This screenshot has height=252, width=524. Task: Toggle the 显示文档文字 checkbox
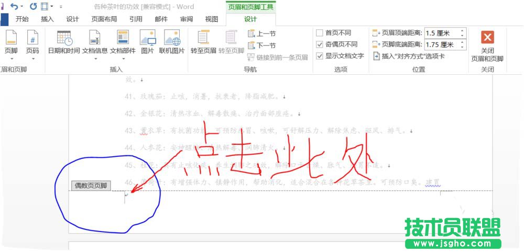(x=320, y=56)
